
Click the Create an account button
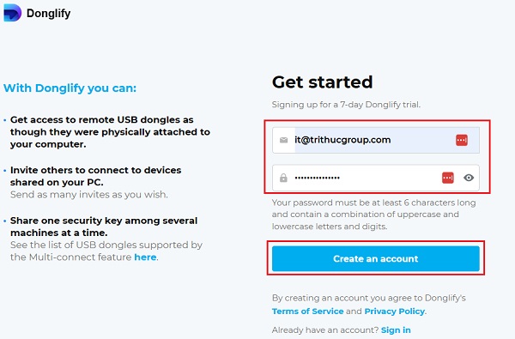tap(376, 258)
